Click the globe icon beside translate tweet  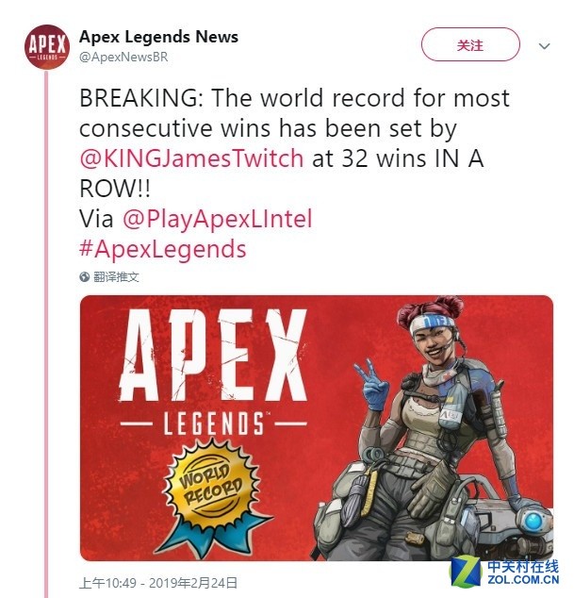click(84, 277)
